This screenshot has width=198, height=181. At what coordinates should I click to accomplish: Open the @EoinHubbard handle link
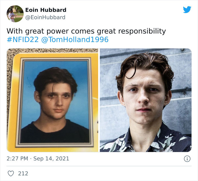(x=45, y=17)
